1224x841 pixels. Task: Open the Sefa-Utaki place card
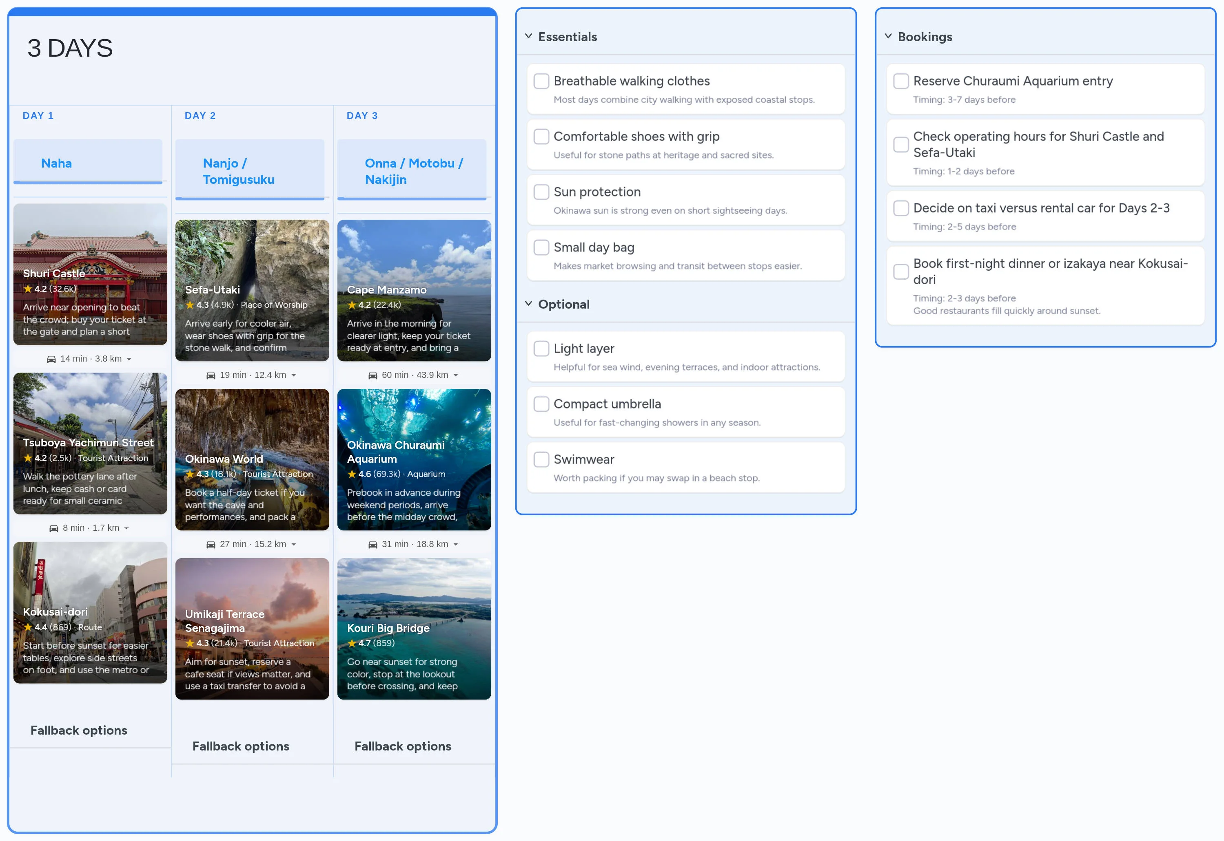click(x=252, y=290)
